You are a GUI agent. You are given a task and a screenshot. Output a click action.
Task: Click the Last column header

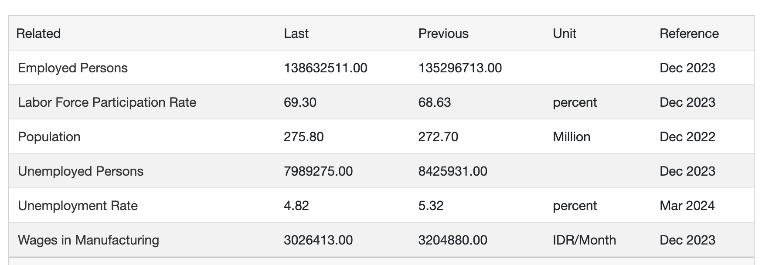(x=296, y=34)
